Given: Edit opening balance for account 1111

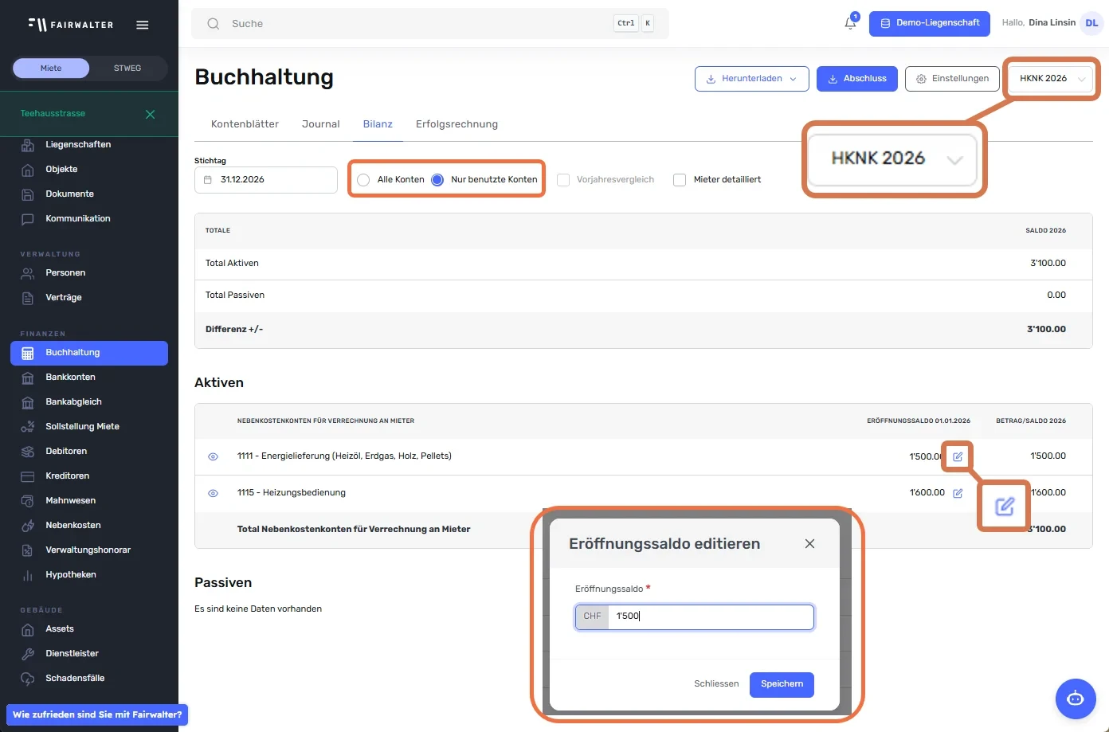Looking at the screenshot, I should (958, 456).
